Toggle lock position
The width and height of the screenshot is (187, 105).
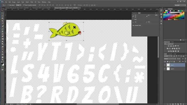coord(172,62)
